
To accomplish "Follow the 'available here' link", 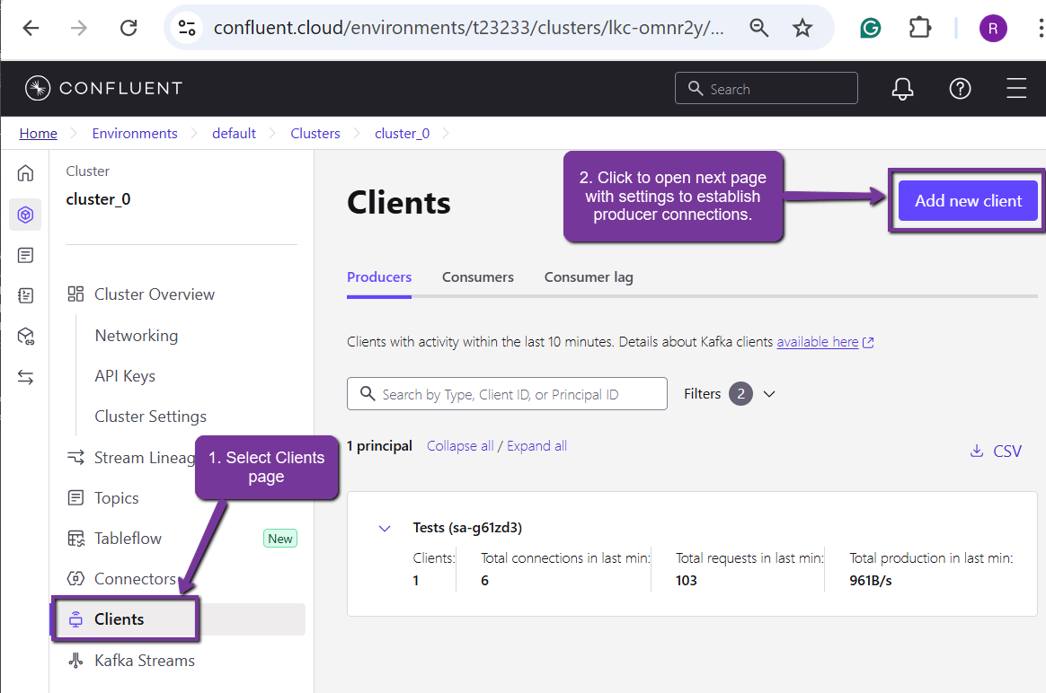I will [817, 342].
